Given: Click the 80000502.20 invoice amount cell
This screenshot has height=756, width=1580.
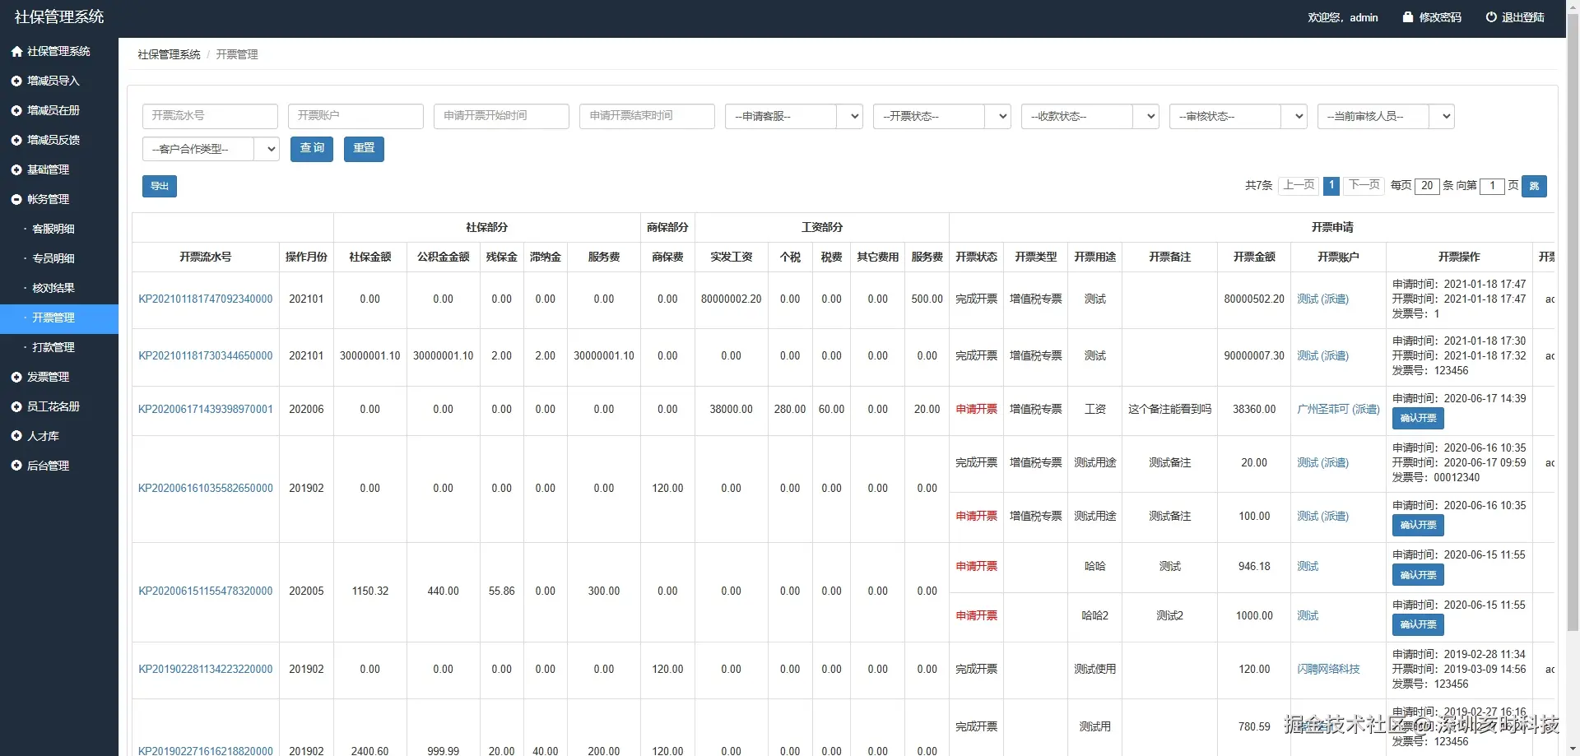Looking at the screenshot, I should (1254, 299).
